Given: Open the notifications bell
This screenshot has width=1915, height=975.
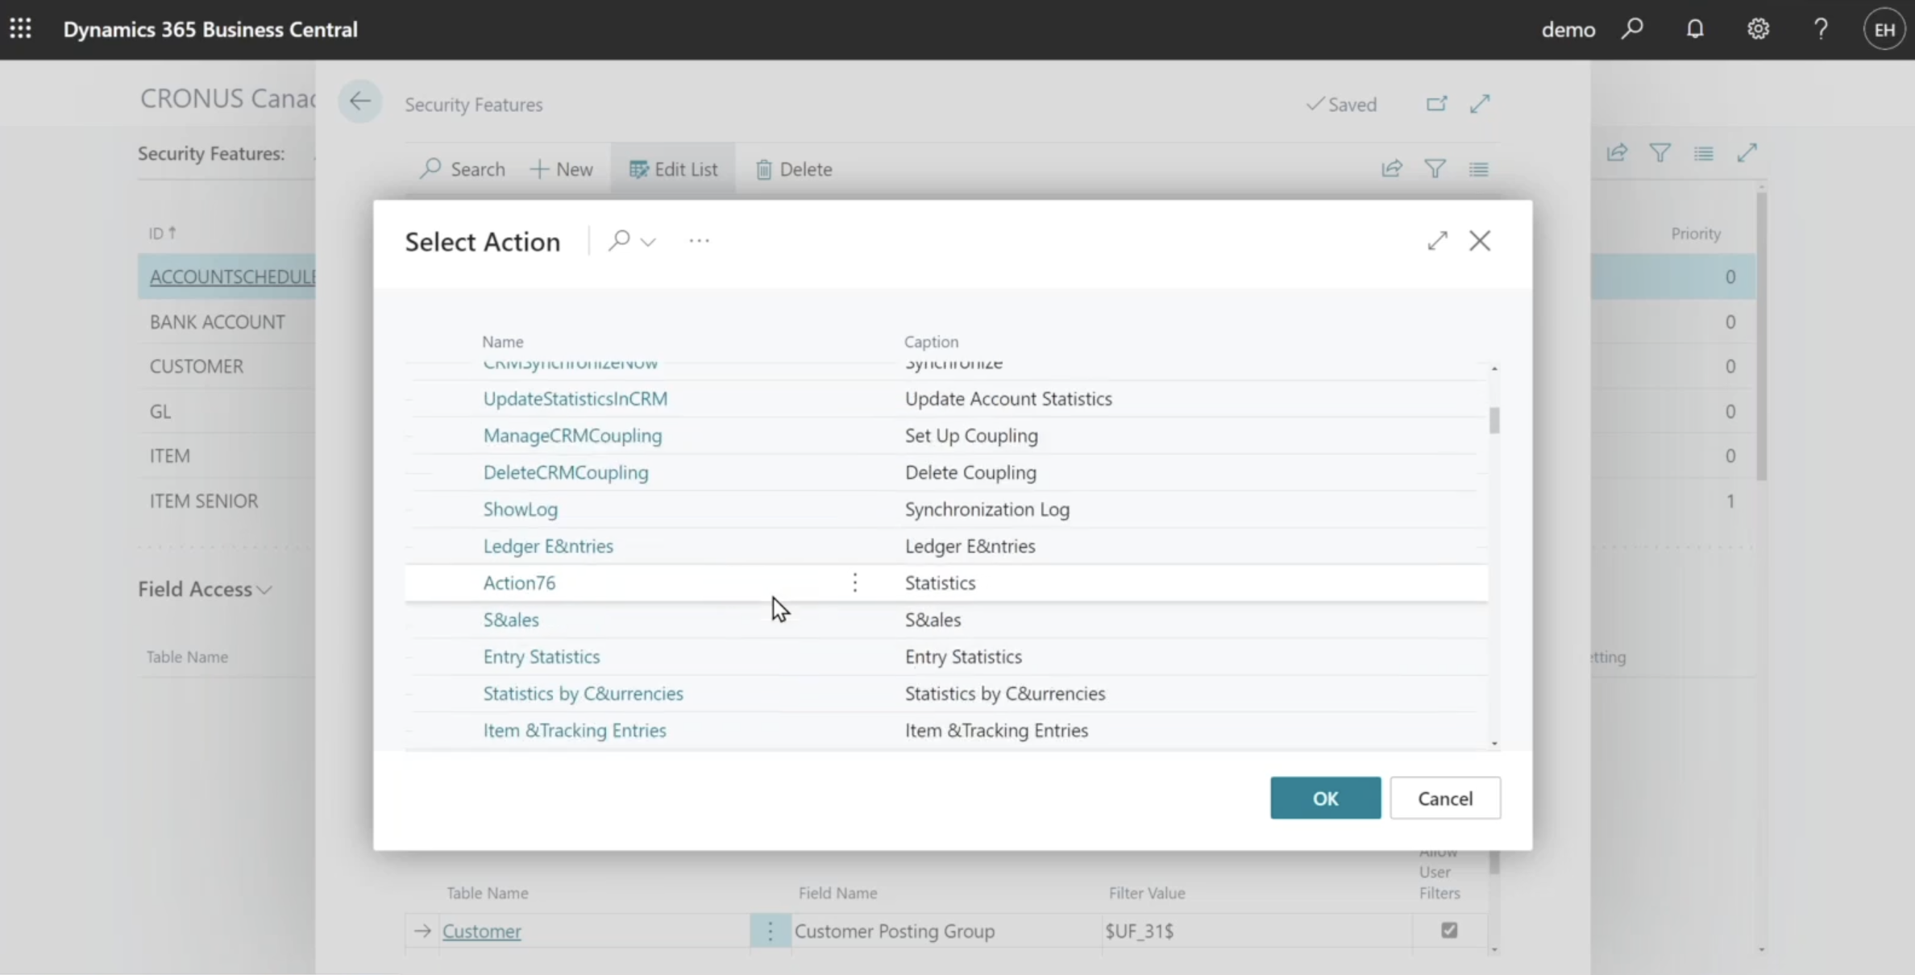Looking at the screenshot, I should [1695, 29].
